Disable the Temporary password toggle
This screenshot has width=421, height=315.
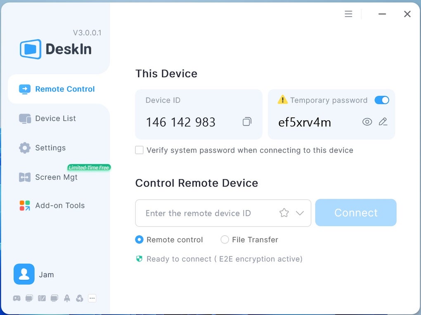[382, 100]
